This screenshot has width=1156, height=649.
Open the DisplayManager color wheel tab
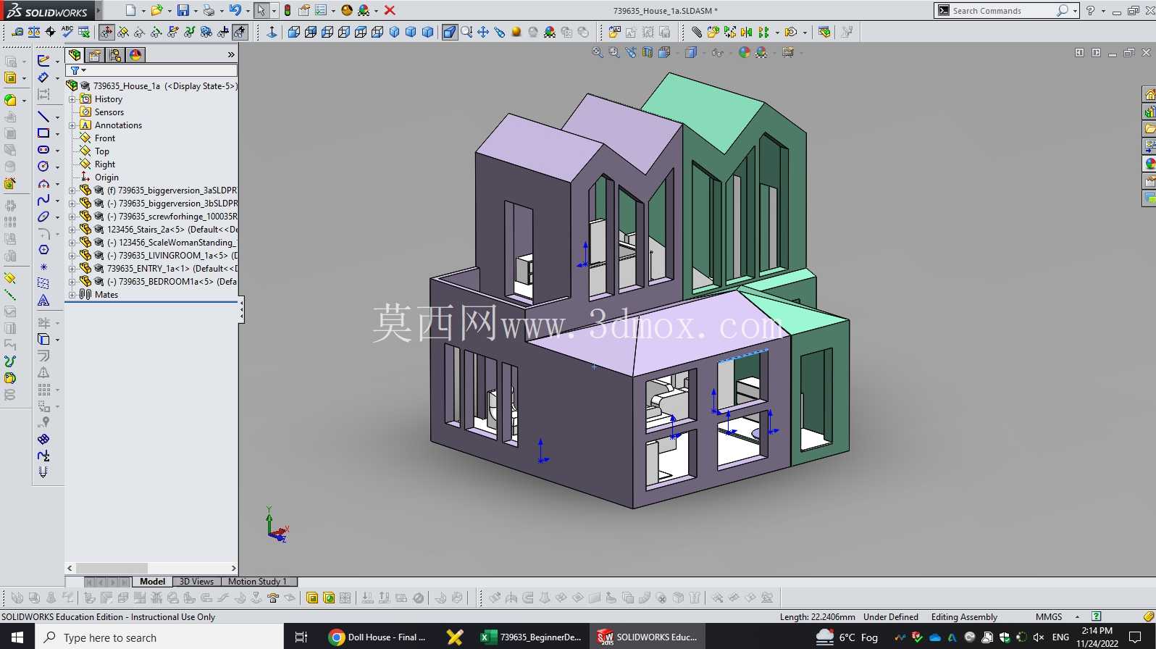click(135, 55)
